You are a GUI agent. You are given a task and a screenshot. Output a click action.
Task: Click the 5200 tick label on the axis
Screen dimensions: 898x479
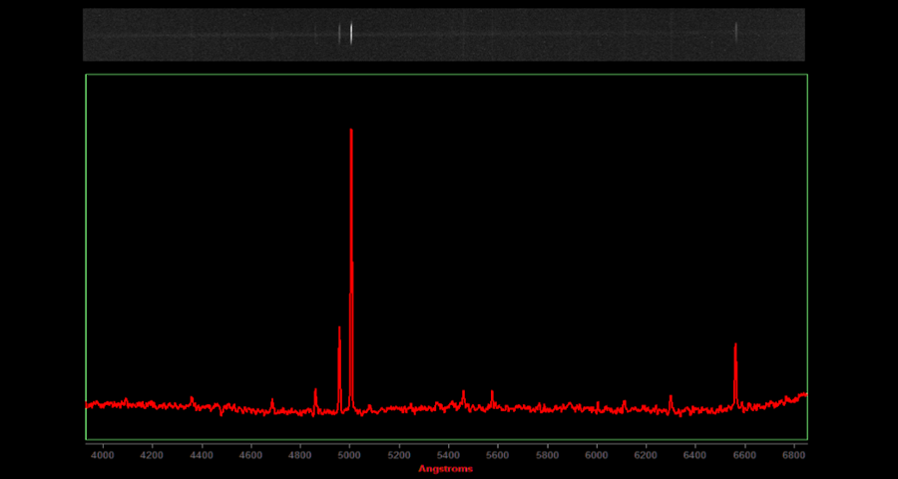tap(399, 455)
